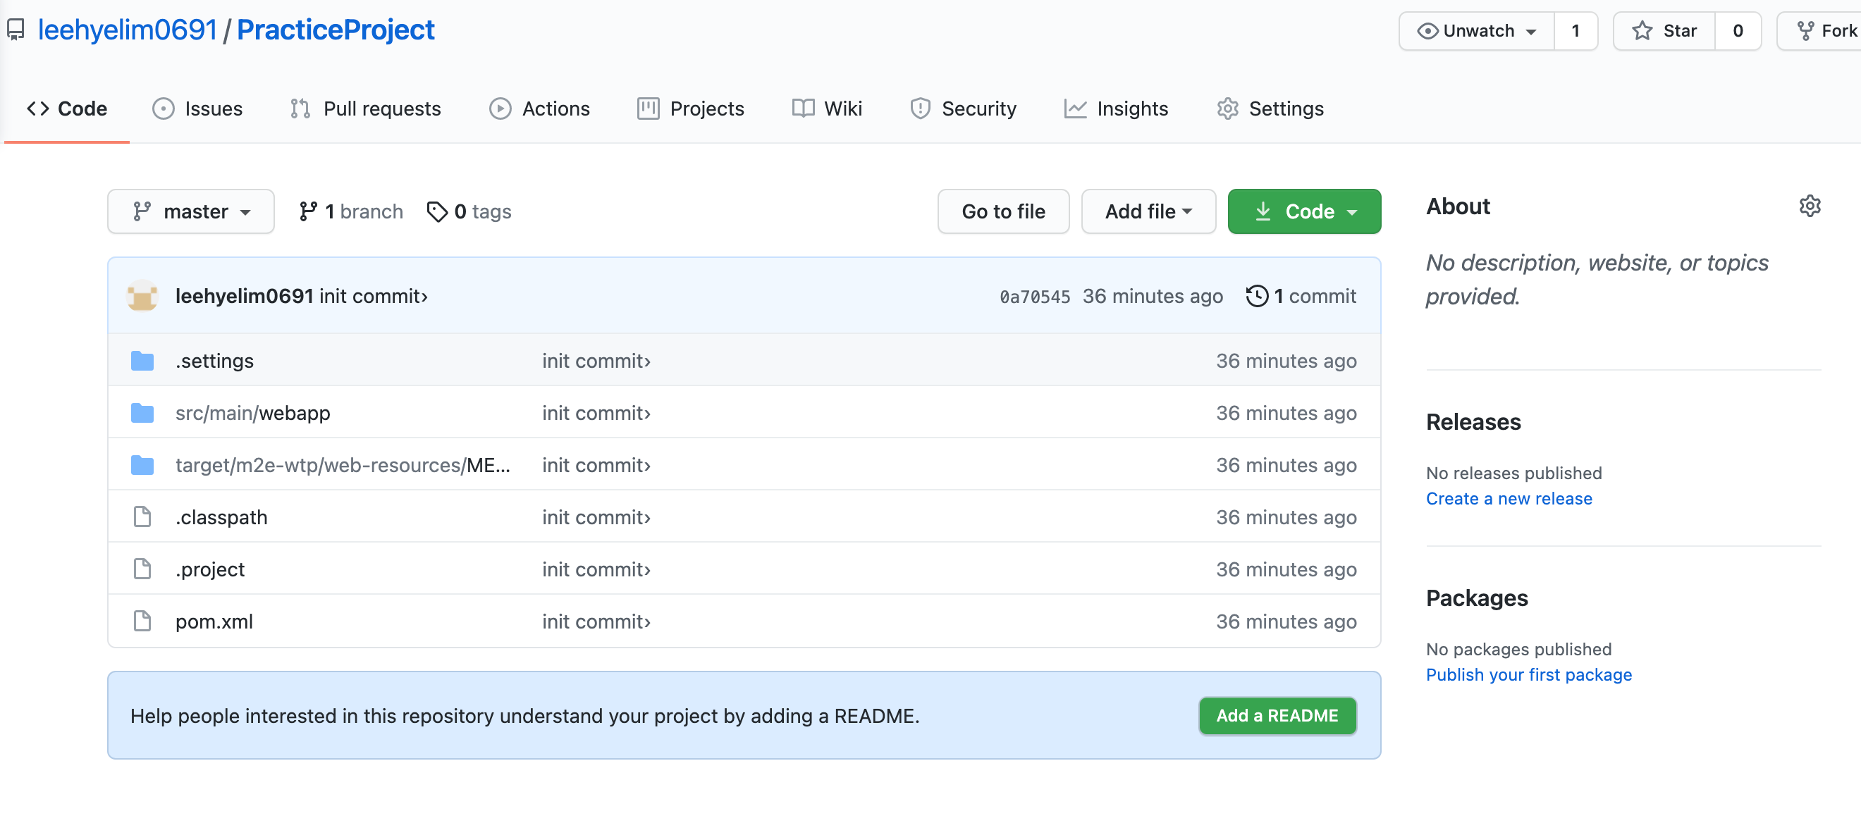Open the .settings folder icon
The height and width of the screenshot is (823, 1861).
tap(142, 361)
